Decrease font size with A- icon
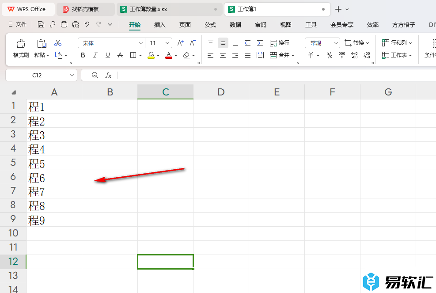Screen dimensions: 436x293 [x=193, y=43]
